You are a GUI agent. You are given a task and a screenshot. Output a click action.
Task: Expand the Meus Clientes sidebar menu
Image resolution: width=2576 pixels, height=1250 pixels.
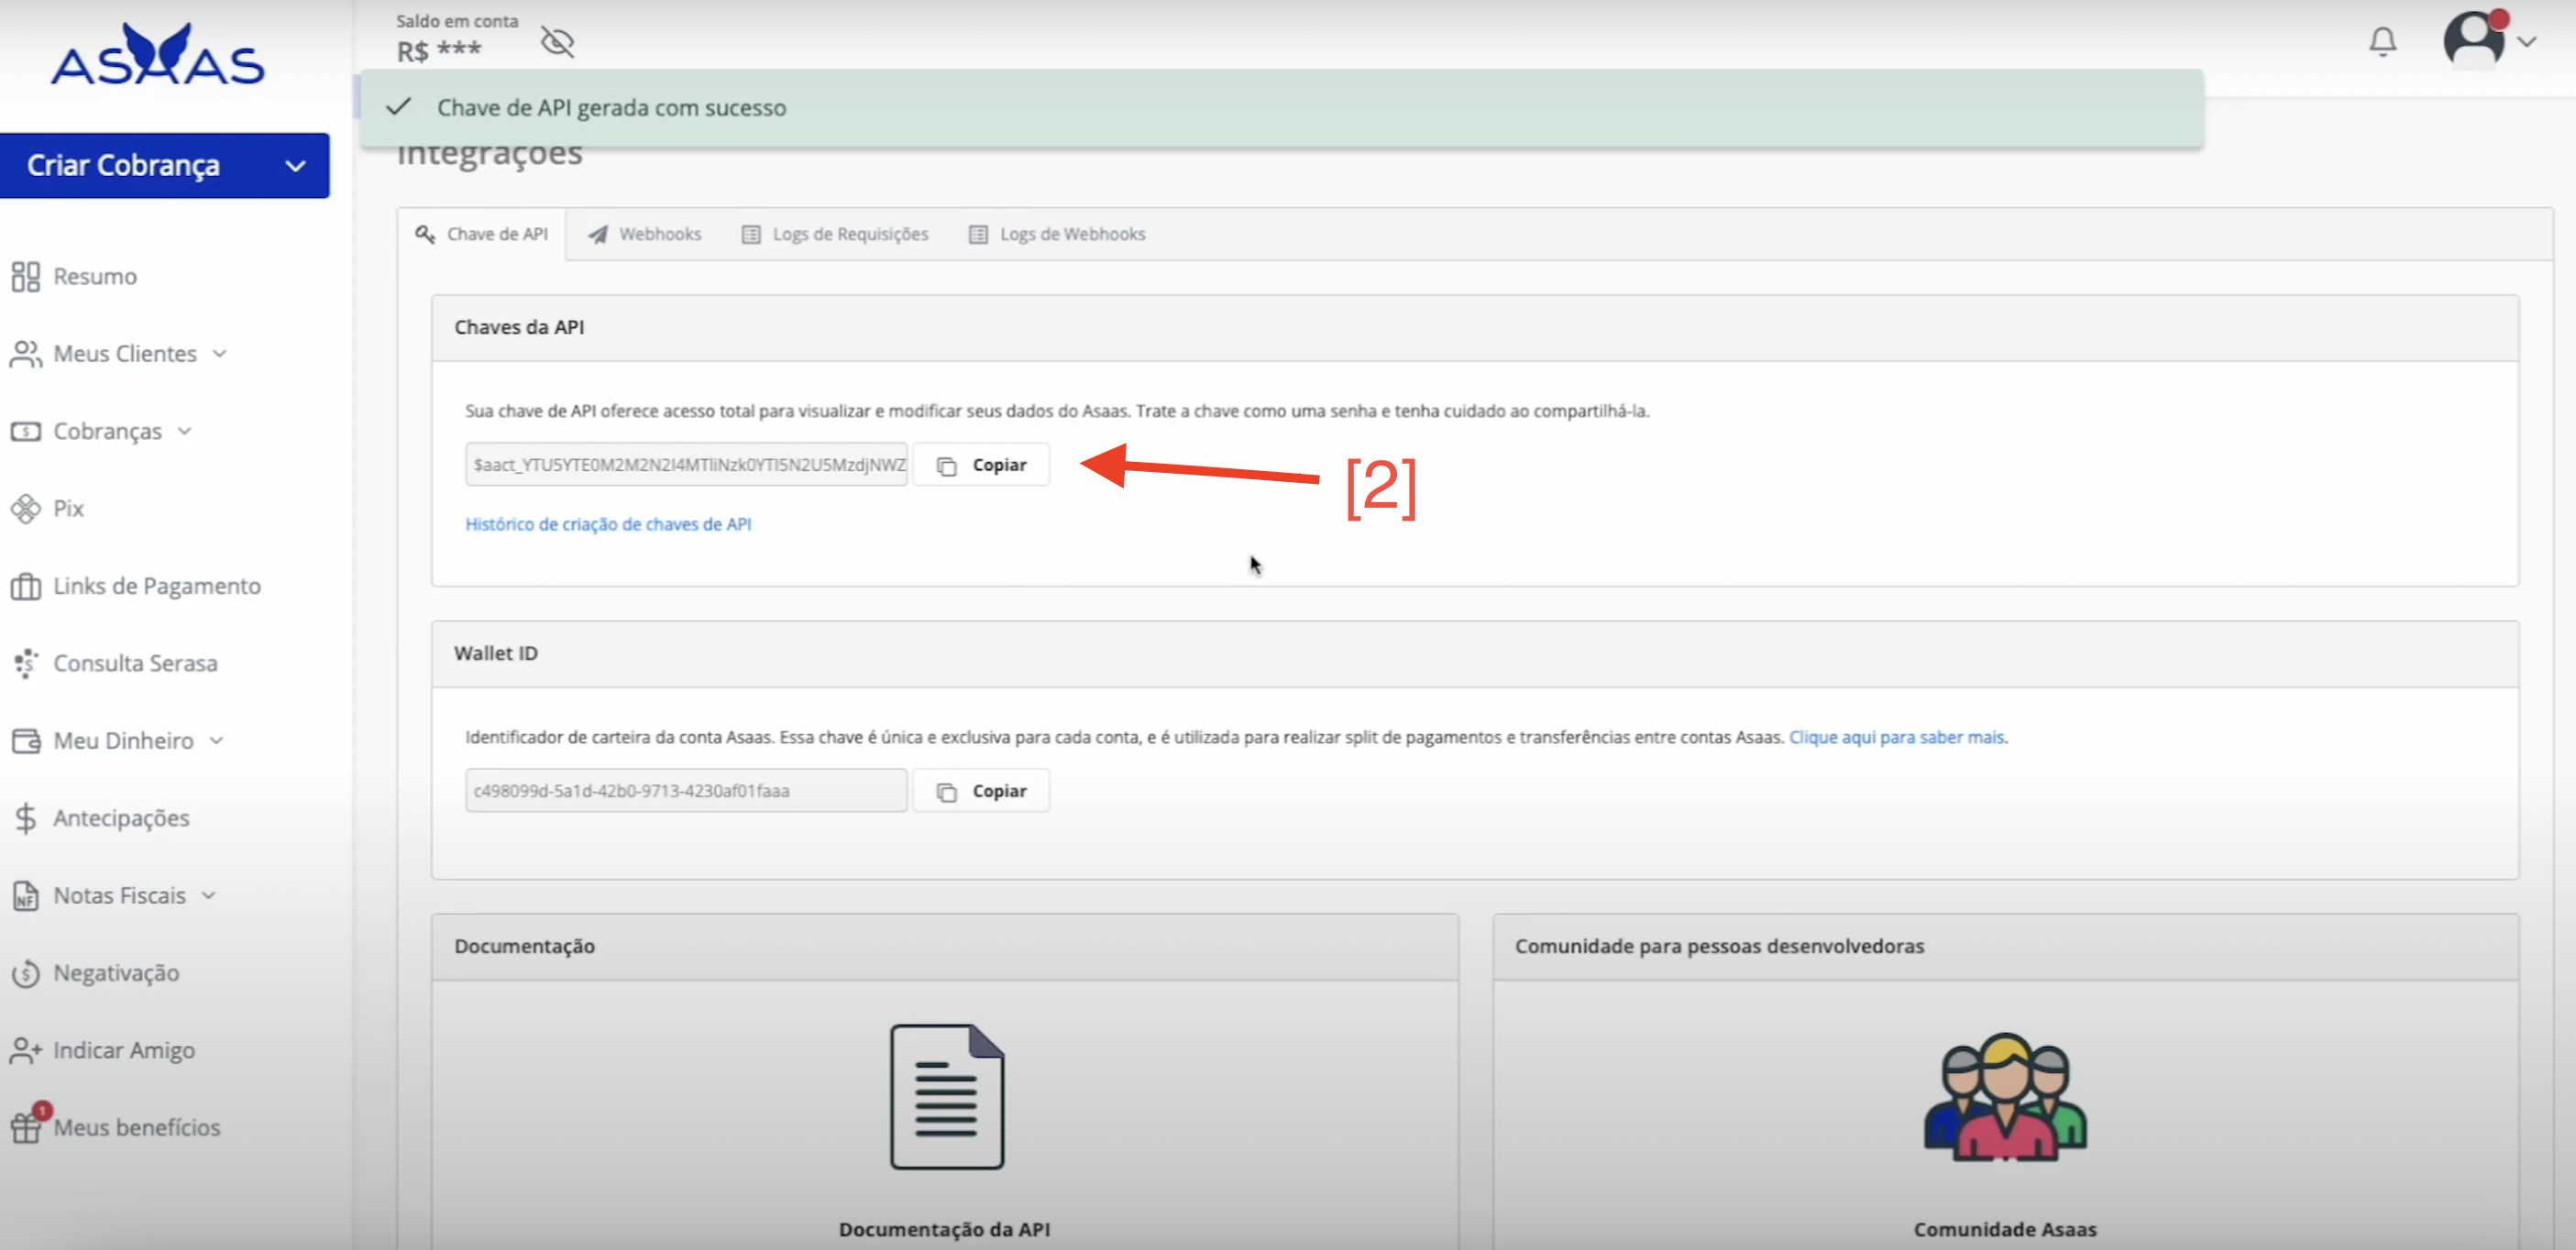(x=125, y=354)
